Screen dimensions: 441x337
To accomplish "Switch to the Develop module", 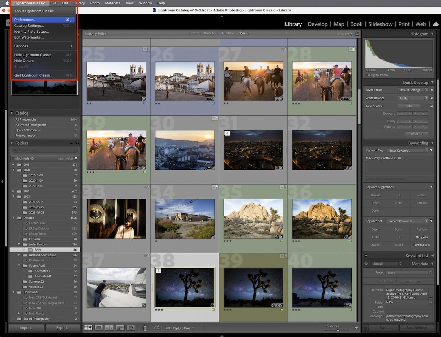I will click(318, 24).
